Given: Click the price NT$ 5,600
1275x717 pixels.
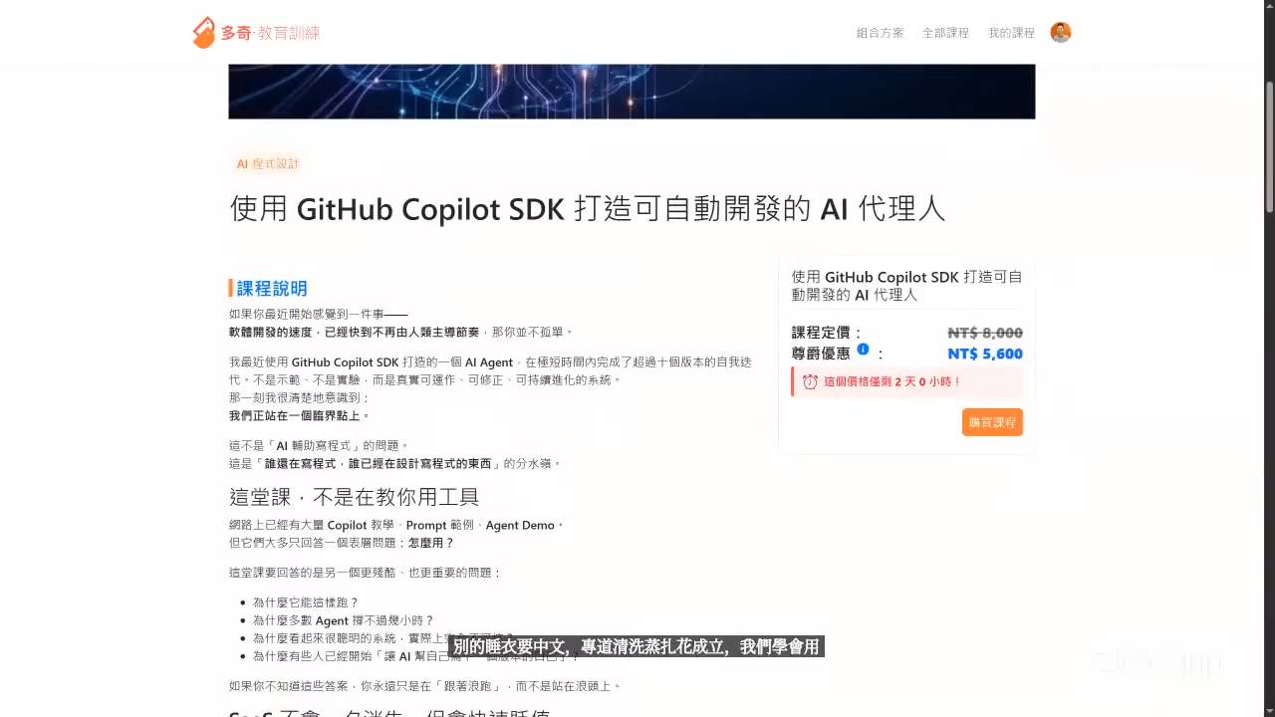Looking at the screenshot, I should [x=985, y=354].
